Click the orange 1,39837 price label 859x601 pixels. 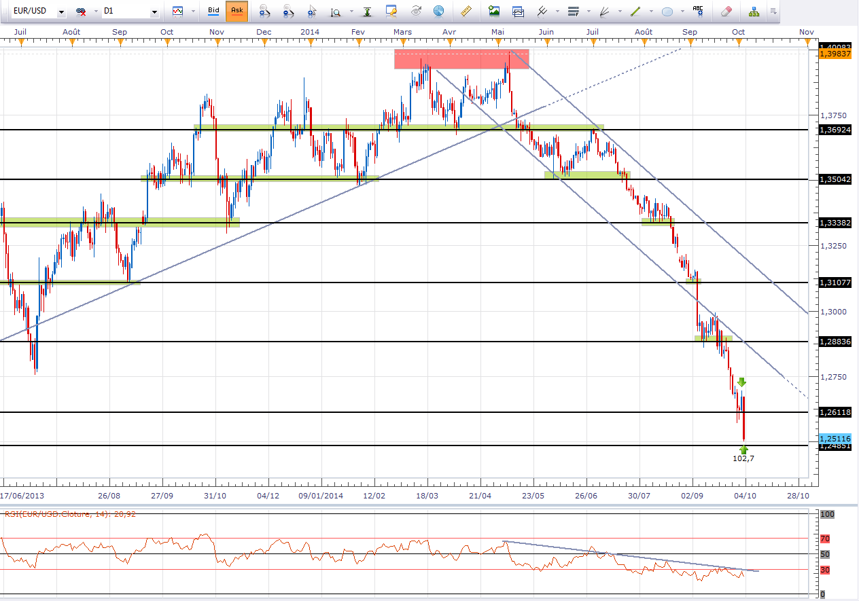[837, 54]
